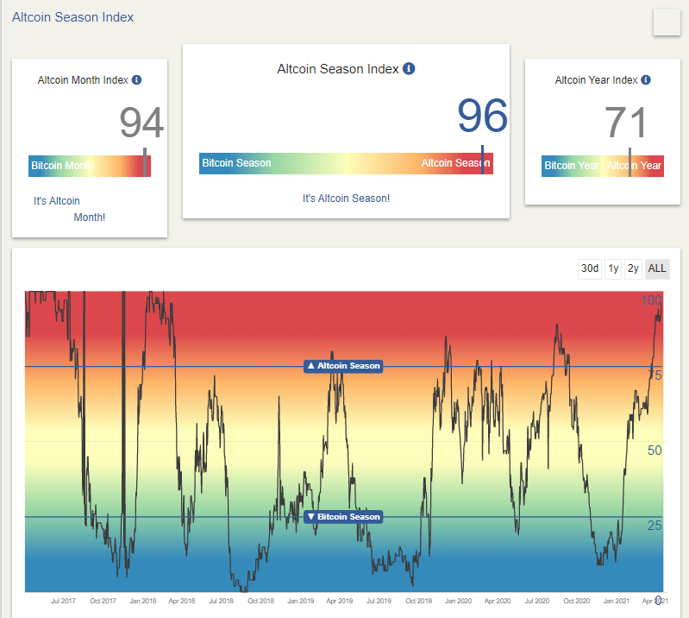The image size is (689, 618).
Task: Click the large value 96
Action: click(482, 116)
